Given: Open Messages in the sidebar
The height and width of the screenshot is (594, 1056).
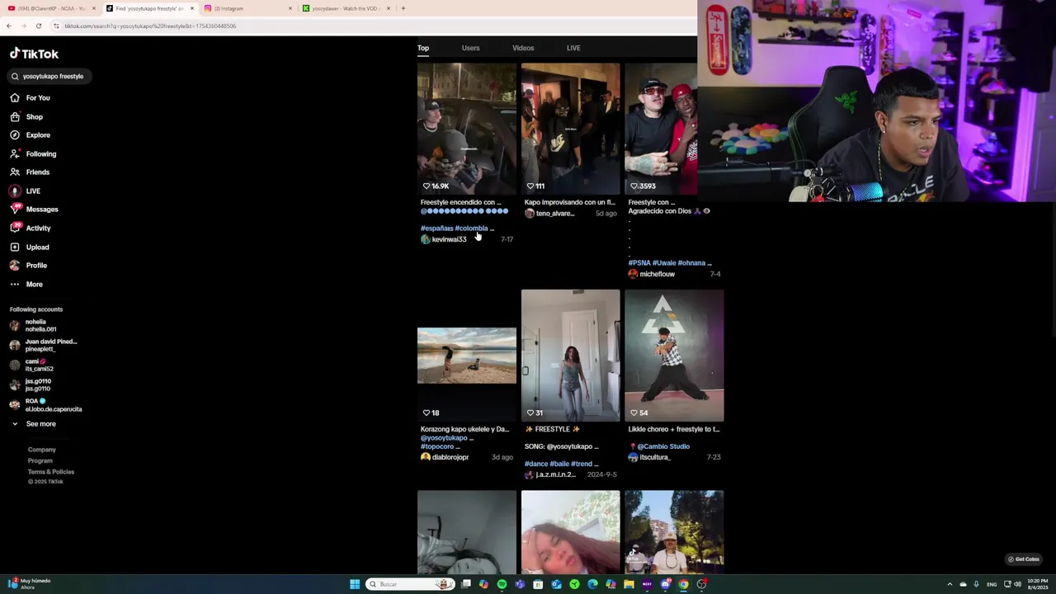Looking at the screenshot, I should point(35,209).
